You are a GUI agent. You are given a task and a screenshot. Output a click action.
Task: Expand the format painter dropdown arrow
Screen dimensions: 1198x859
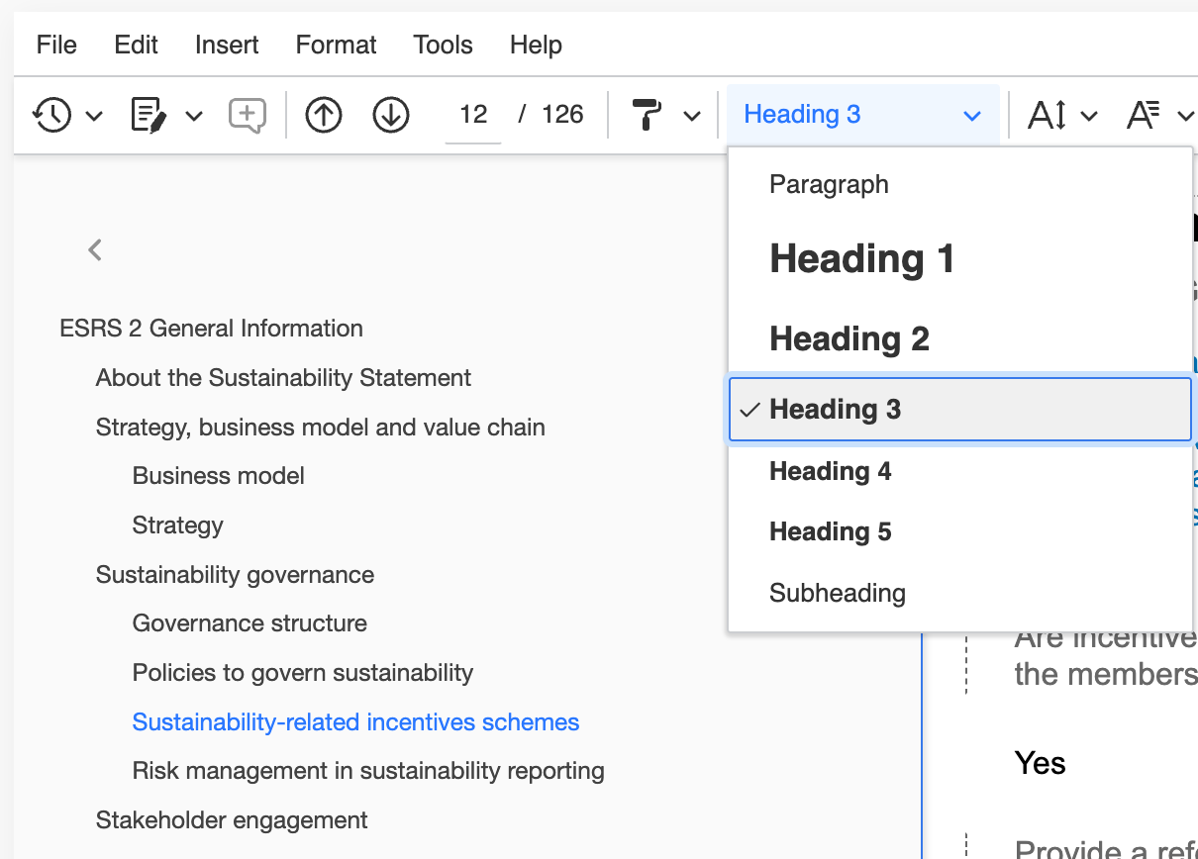(692, 117)
